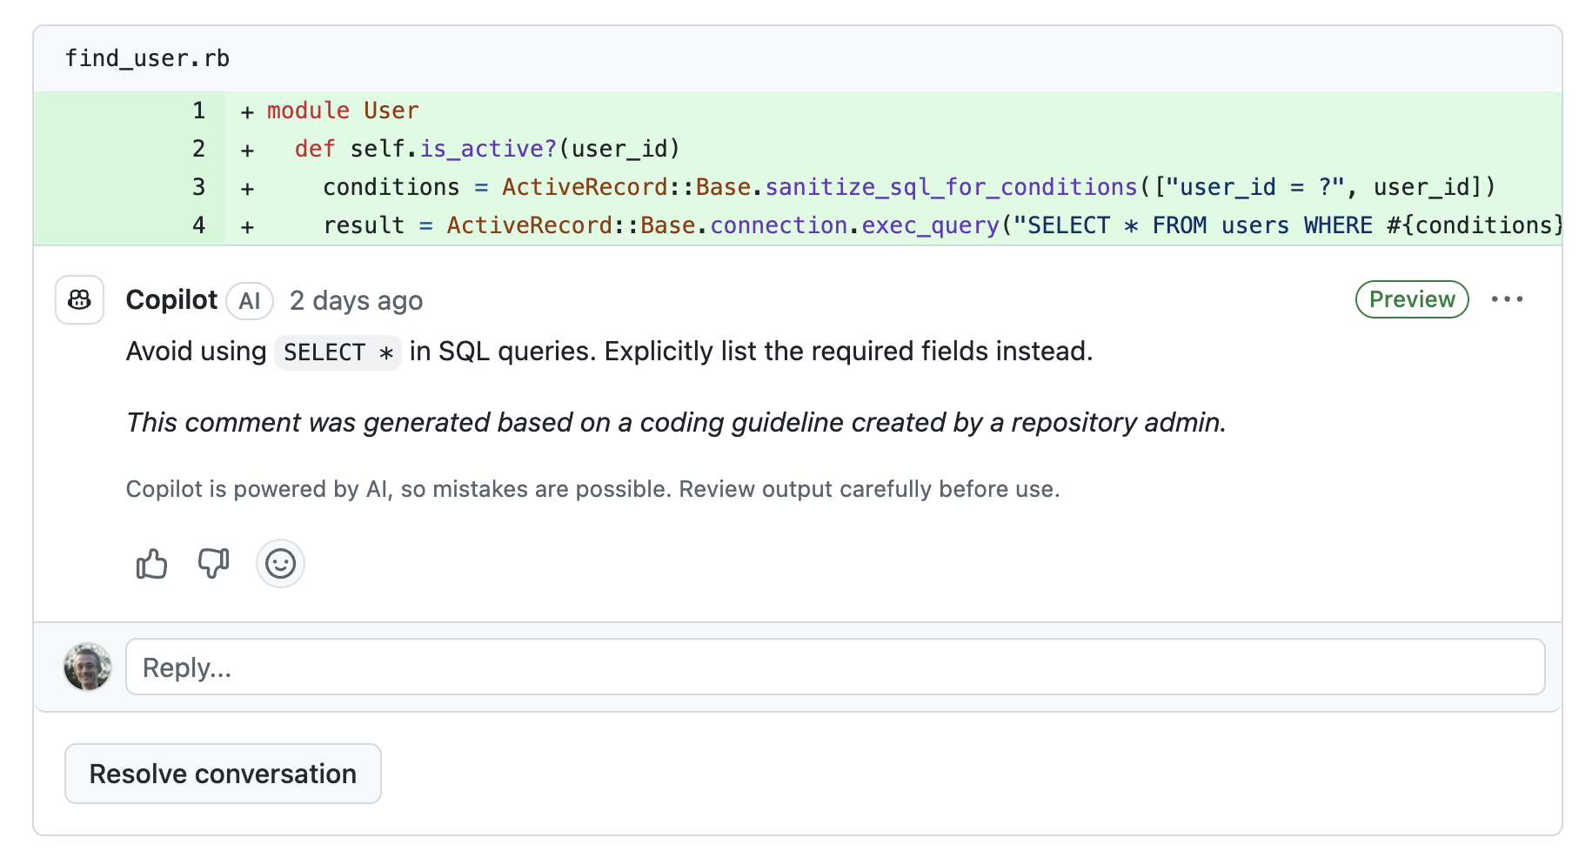Select diff line number 4

(199, 225)
